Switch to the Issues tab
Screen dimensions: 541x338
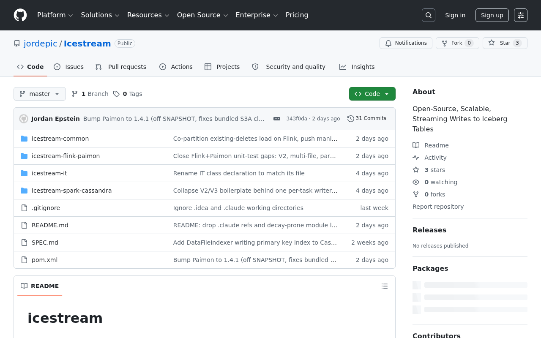tap(68, 67)
